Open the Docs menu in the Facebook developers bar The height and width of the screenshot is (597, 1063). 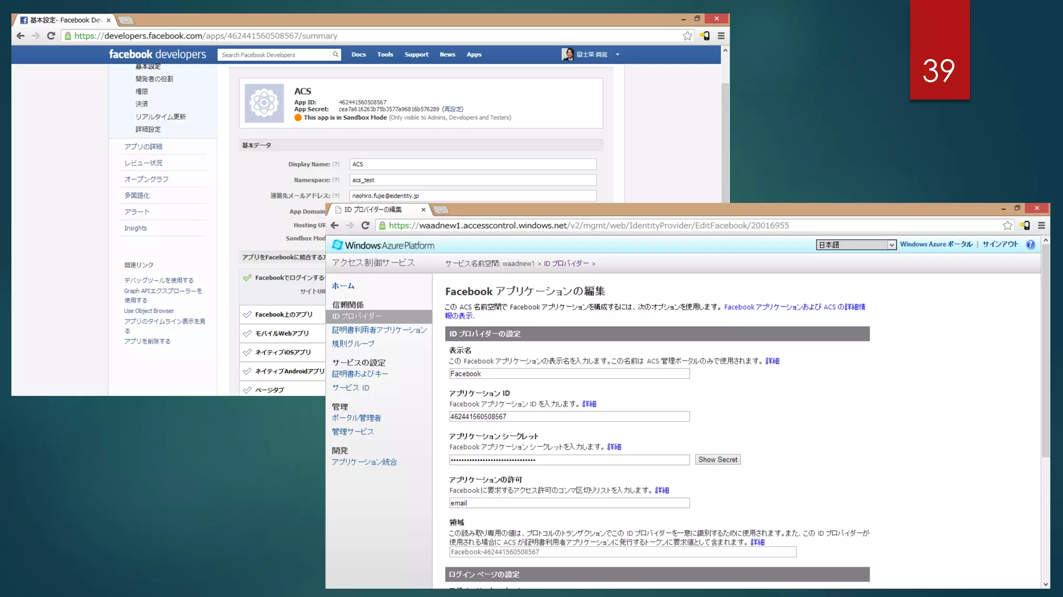point(358,54)
